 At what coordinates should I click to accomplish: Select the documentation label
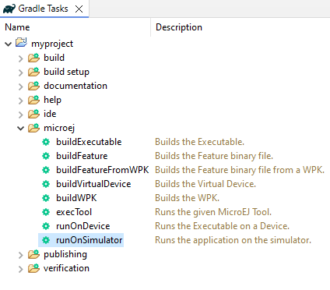(75, 86)
